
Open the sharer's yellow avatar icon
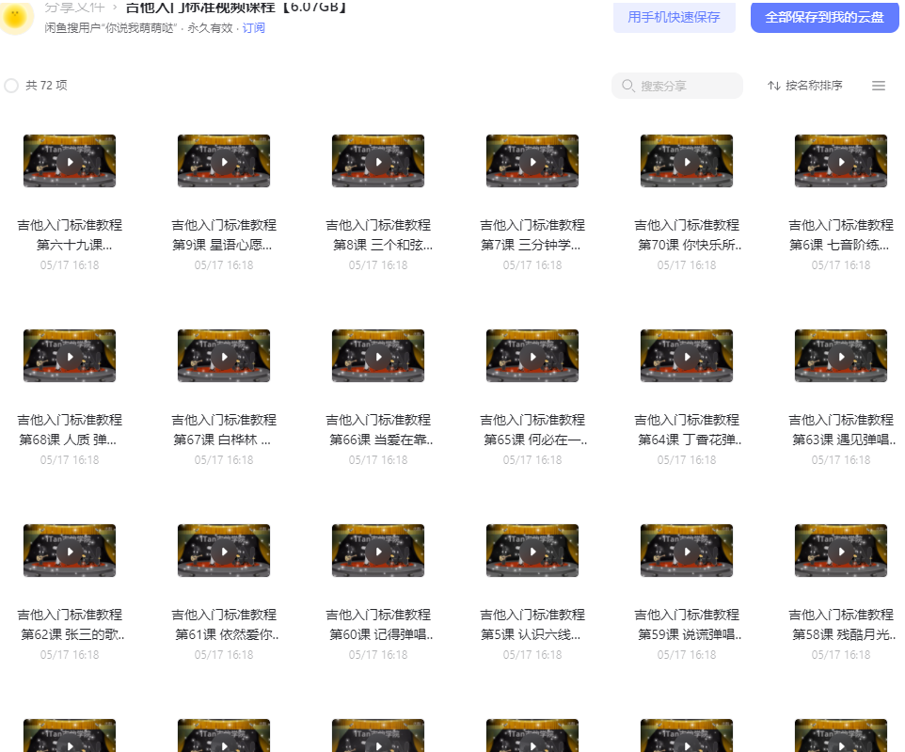point(15,17)
